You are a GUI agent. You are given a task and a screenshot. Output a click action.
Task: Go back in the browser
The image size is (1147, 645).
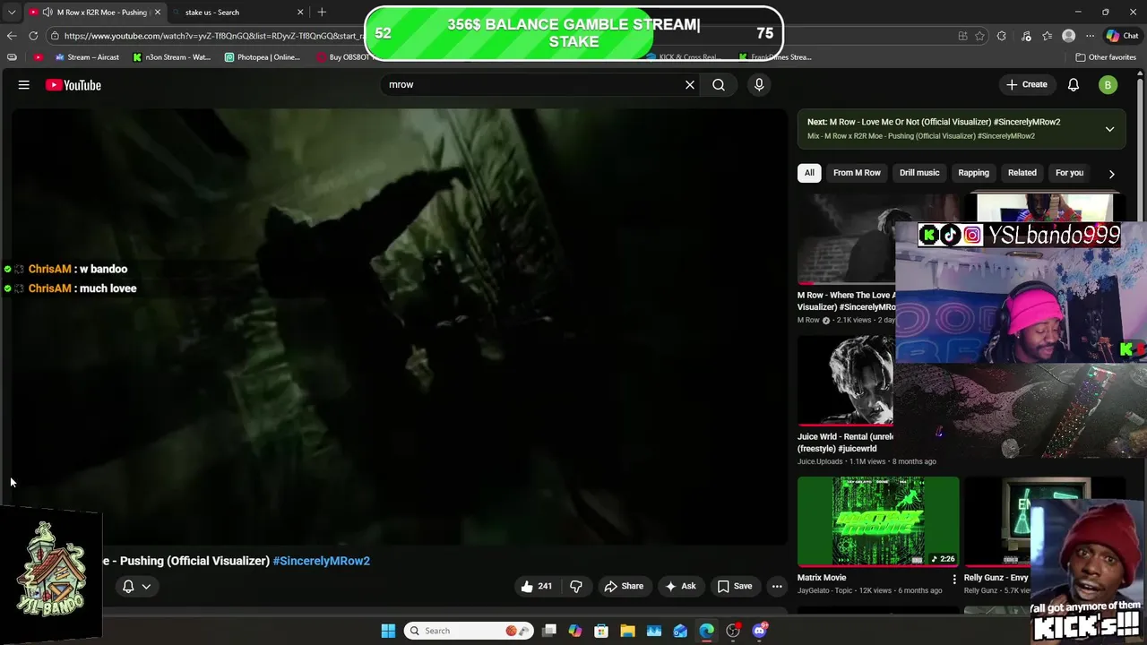pyautogui.click(x=12, y=36)
